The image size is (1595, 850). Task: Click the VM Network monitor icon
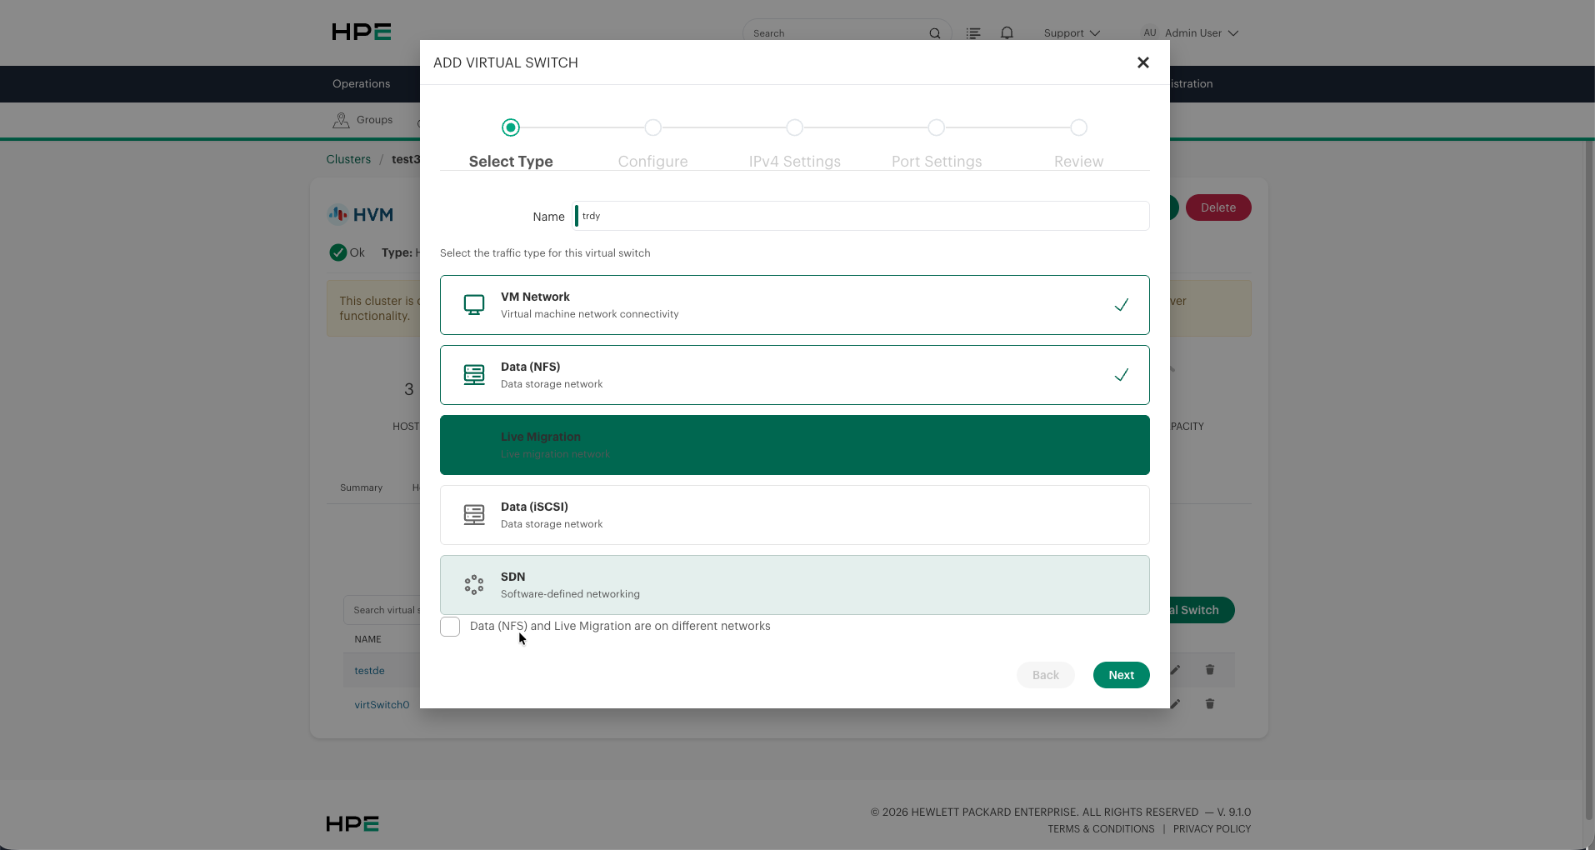(x=474, y=305)
